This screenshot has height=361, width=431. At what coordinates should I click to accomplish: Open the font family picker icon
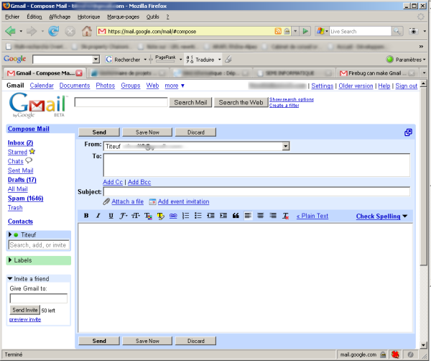[123, 216]
